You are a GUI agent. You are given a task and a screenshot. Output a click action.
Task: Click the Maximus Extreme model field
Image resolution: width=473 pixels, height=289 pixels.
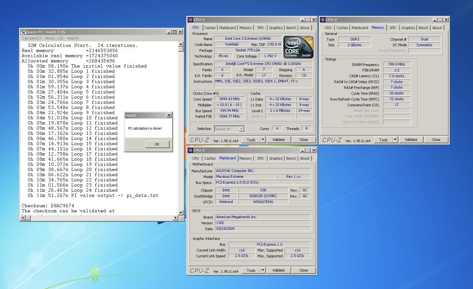[245, 177]
